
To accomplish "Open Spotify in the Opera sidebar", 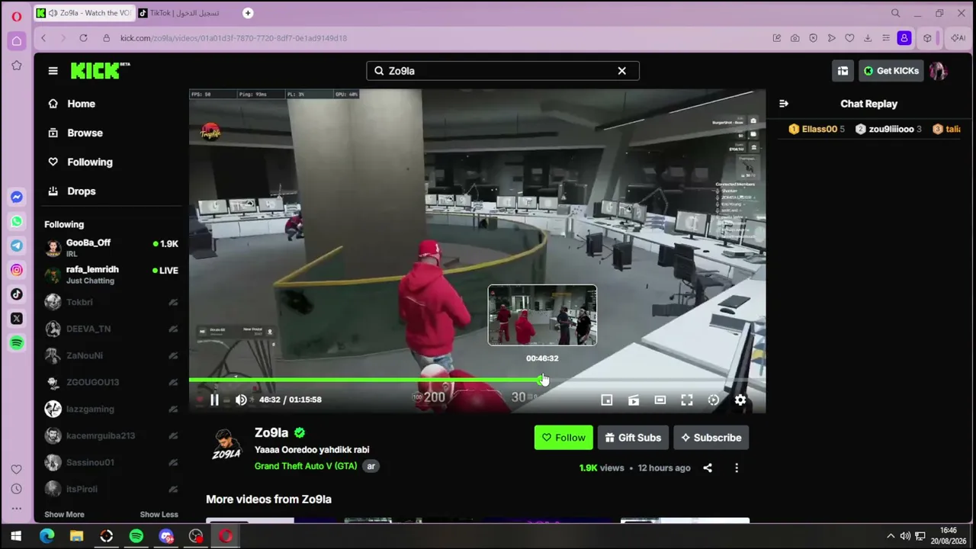I will pos(16,343).
